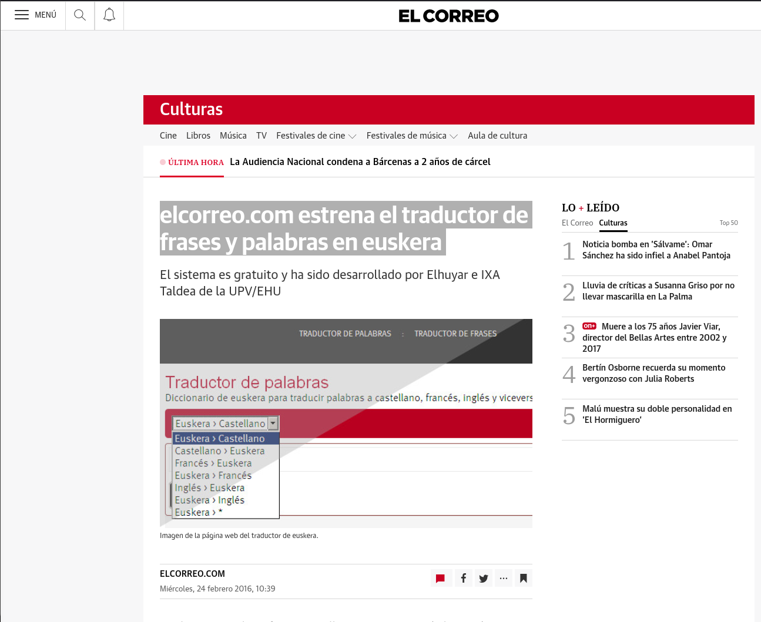Screen dimensions: 761x622
Task: Open Malú El Hormiguero story
Action: [657, 414]
